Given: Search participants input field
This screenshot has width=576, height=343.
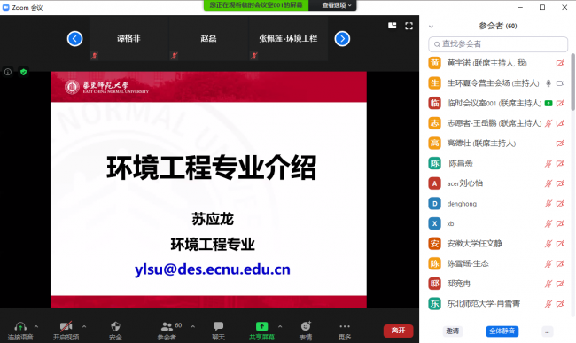Looking at the screenshot, I should pos(498,44).
